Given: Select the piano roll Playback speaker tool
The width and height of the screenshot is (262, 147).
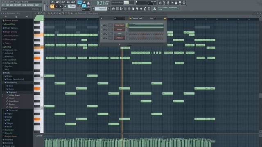Looking at the screenshot, I should [x=72, y=13].
